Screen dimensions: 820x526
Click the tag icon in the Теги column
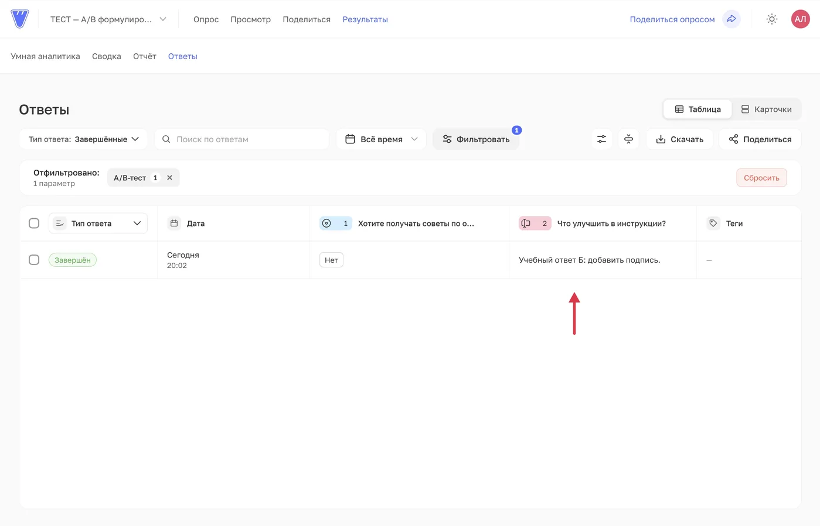(x=713, y=224)
